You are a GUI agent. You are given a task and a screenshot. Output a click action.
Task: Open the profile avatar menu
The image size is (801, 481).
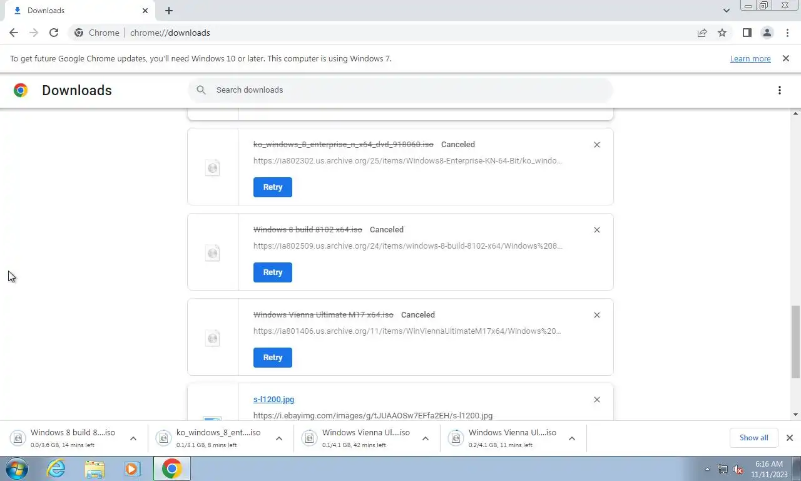(x=767, y=33)
